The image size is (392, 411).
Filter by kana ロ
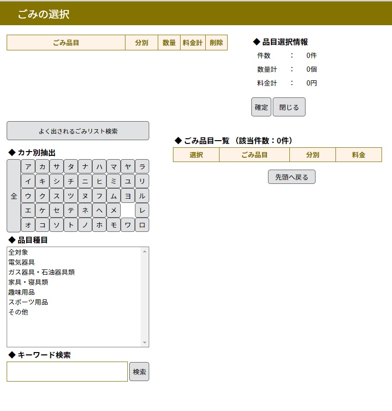pos(142,225)
